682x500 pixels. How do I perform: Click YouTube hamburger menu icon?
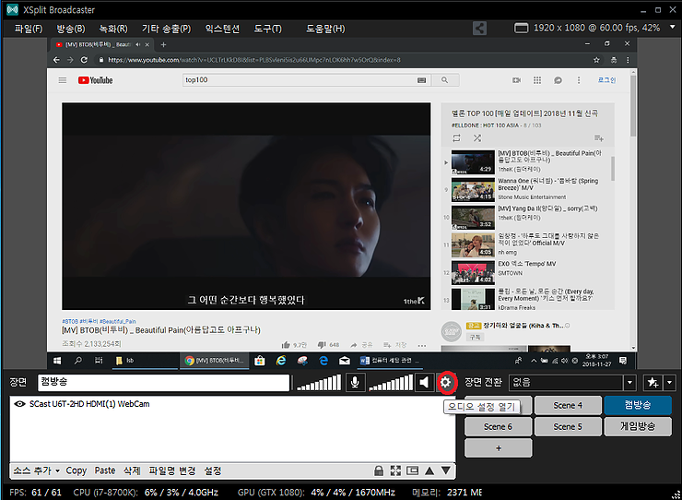pyautogui.click(x=63, y=80)
